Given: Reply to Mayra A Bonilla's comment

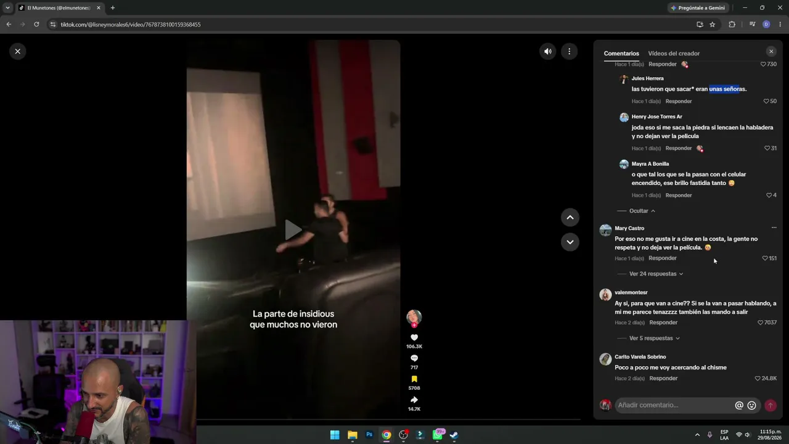Looking at the screenshot, I should pos(679,195).
